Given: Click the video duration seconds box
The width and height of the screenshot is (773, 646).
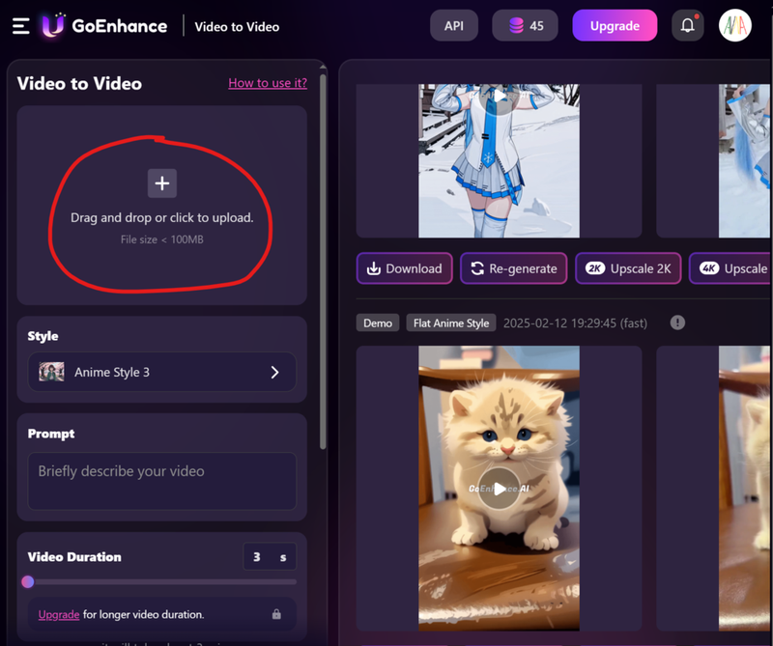Looking at the screenshot, I should [270, 557].
